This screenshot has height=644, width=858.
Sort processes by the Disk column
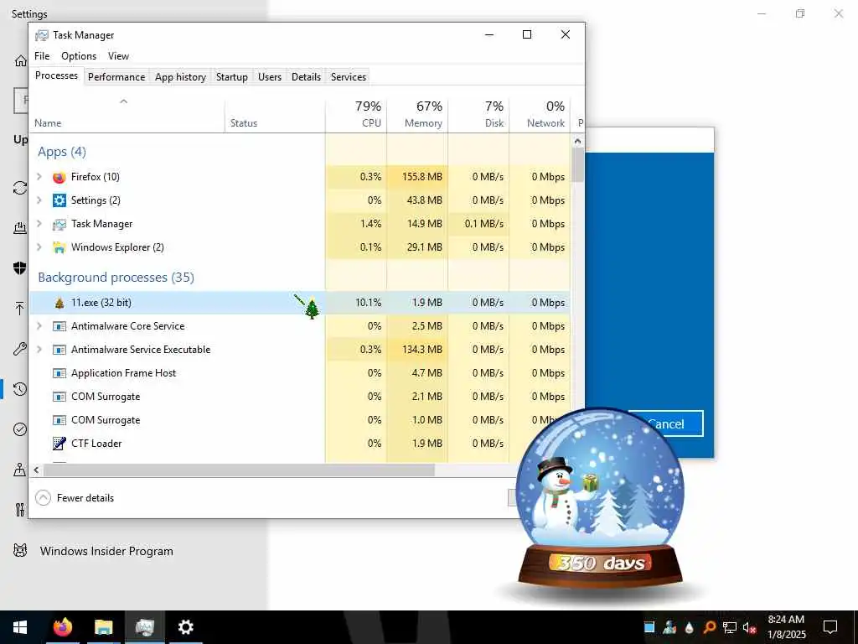point(478,114)
